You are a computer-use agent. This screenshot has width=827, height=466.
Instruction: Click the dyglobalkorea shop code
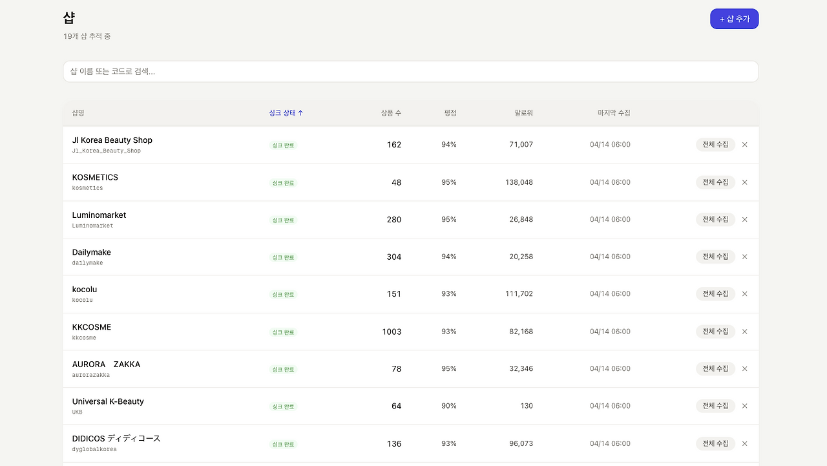pos(94,450)
